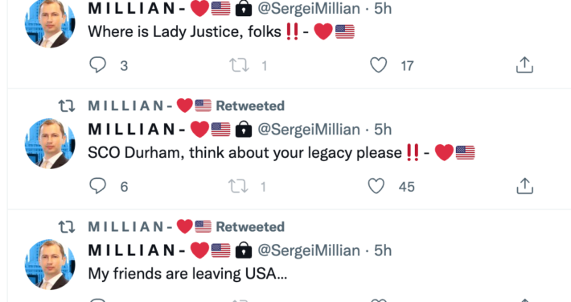Retweet the Lady Justice tweet
This screenshot has height=302, width=571.
[x=239, y=66]
